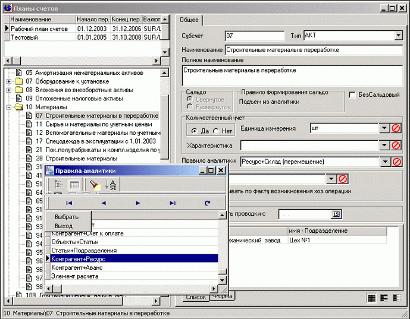This screenshot has width=410, height=319.
Task: Select Статьи+Подразделения rule row
Action: (x=134, y=250)
